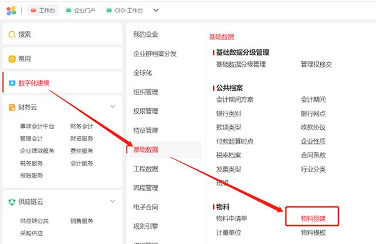
Task: Click the colorful app logo icon
Action: point(11,11)
